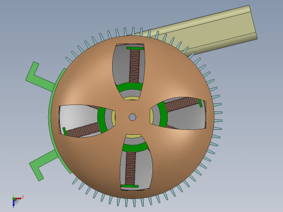This screenshot has height=212, width=283.
Task: Select the green curved piston in right chamber
Action: pyautogui.click(x=162, y=114)
